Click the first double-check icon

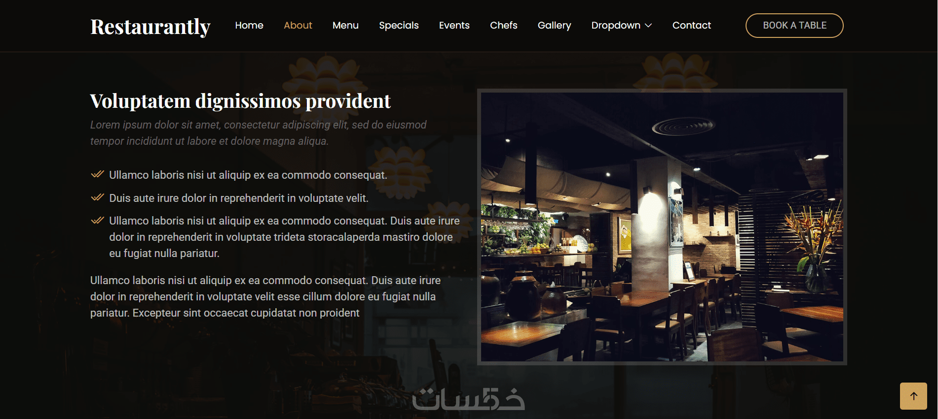click(98, 174)
